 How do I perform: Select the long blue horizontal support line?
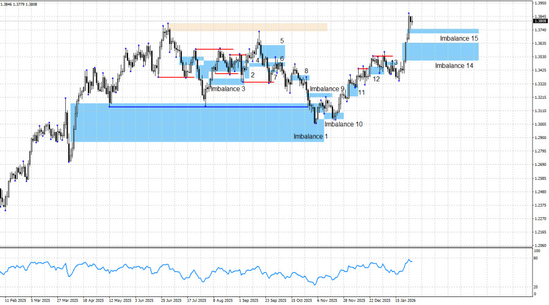point(209,107)
